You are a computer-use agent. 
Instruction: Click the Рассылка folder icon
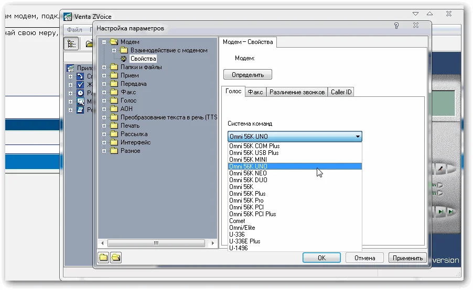(114, 134)
